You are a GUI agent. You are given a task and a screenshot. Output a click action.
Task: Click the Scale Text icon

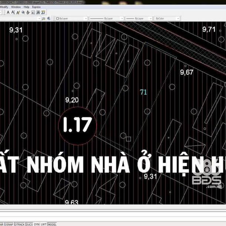tap(33, 12)
